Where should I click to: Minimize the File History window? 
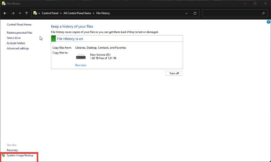click(245, 3)
